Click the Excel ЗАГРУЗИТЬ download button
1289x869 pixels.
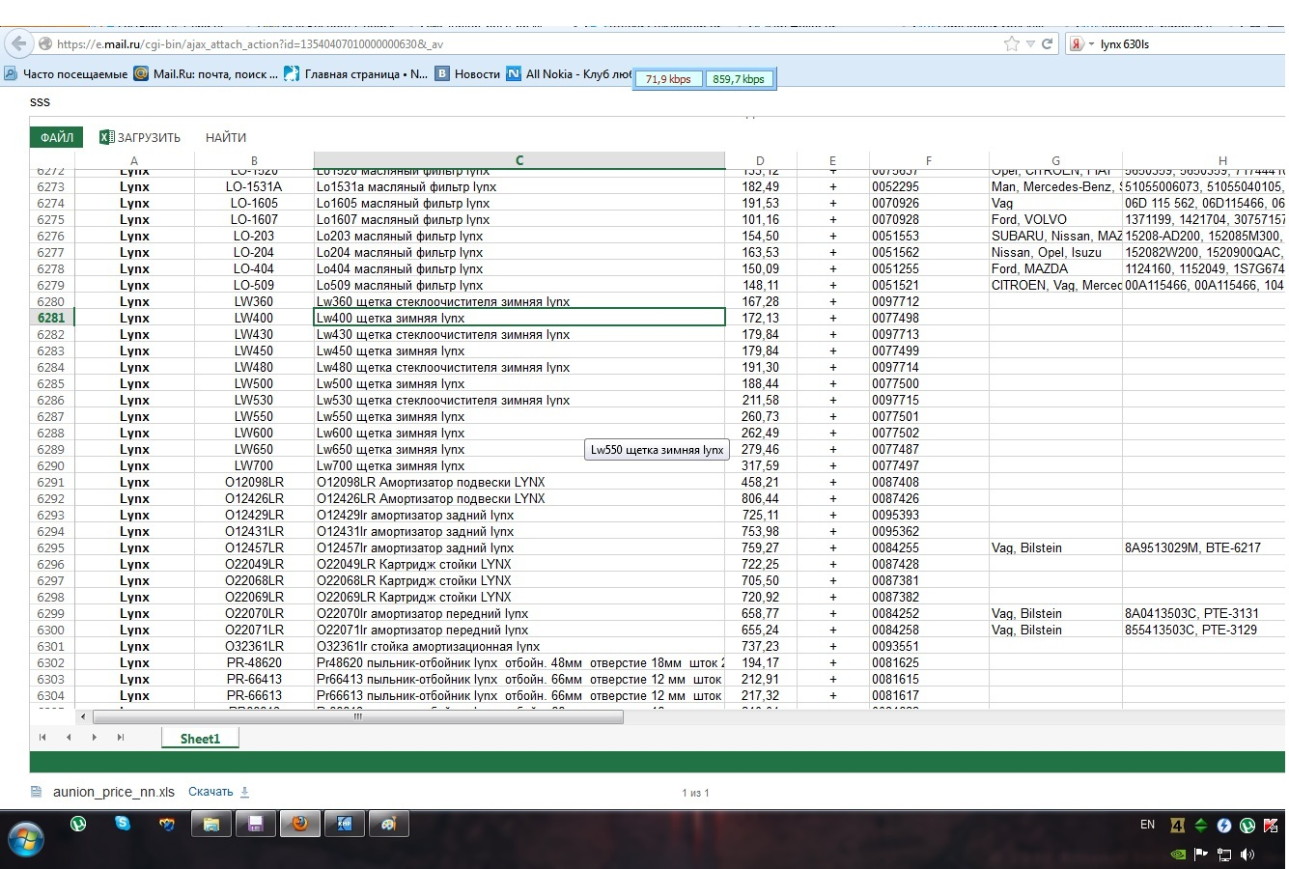(x=140, y=137)
